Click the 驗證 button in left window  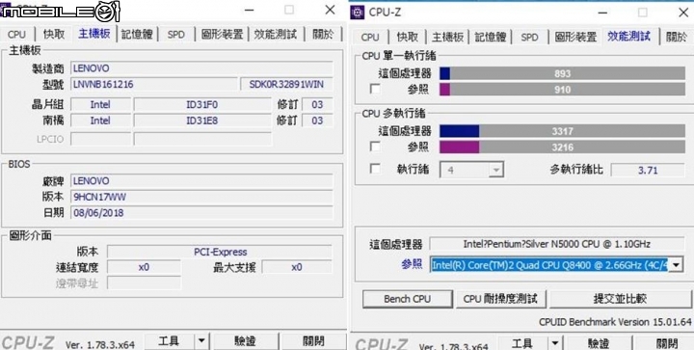246,340
